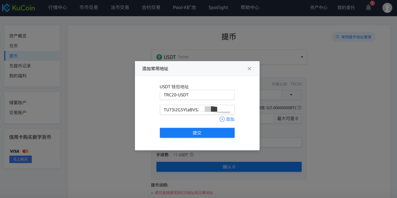The image size is (397, 198).
Task: Click the 所属公链: TRC20 text
Action: pos(286,84)
